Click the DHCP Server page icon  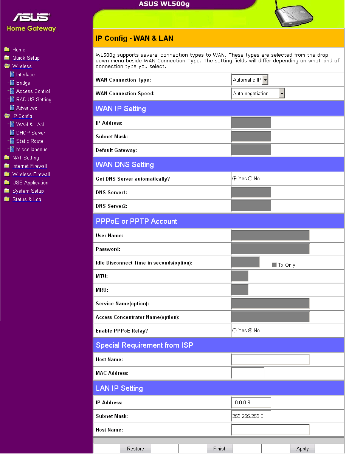pos(12,133)
